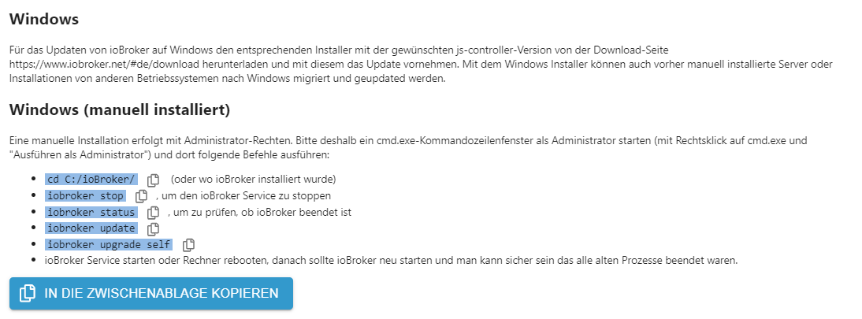Screen dimensions: 862x319
Task: Copy the 'iobroker status' command with its icon
Action: click(154, 213)
